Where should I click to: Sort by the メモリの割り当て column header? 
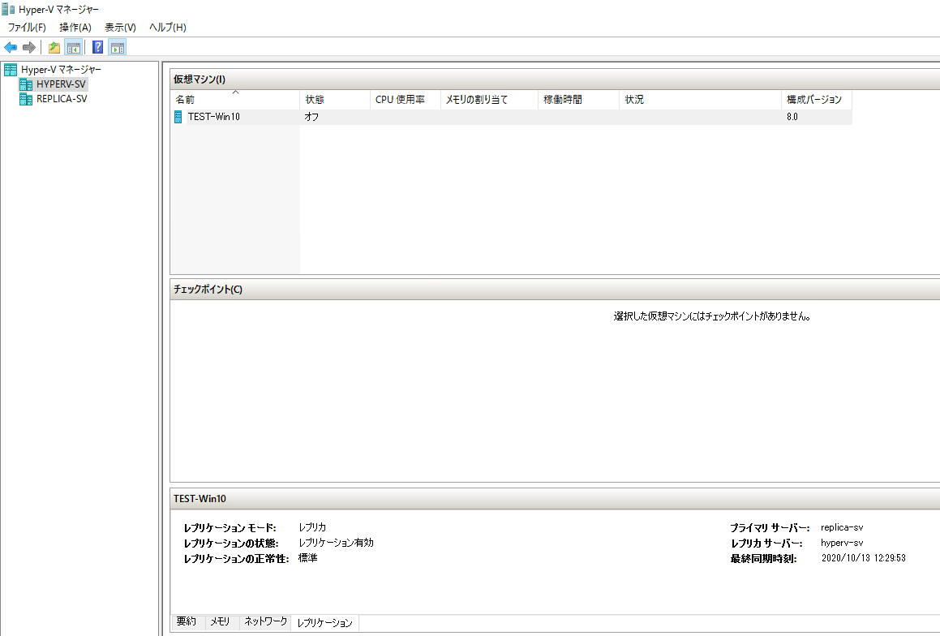(489, 100)
